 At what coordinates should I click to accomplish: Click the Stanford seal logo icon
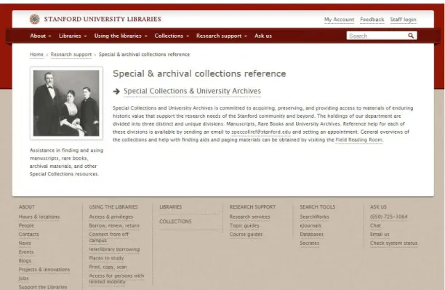[x=35, y=20]
